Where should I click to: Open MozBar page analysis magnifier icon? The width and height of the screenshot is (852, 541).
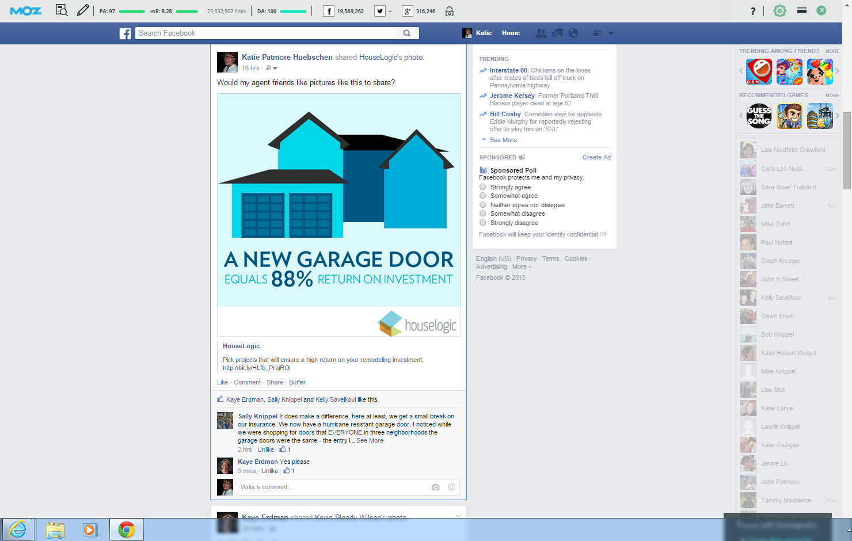[x=62, y=10]
